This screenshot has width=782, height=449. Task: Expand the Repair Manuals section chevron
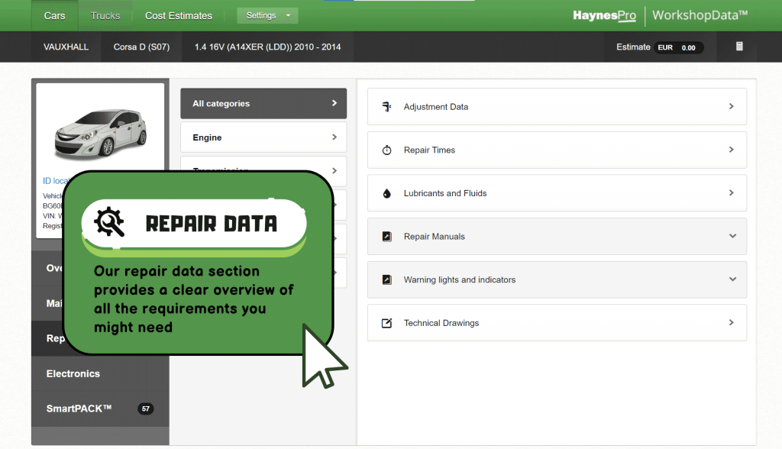point(732,237)
